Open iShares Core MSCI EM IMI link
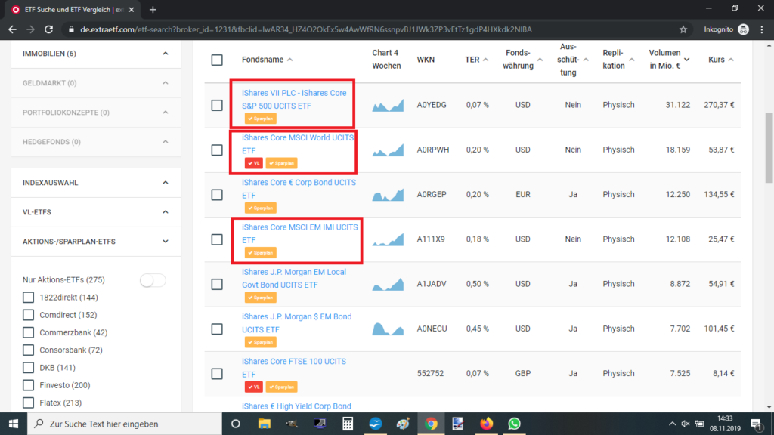 299,233
